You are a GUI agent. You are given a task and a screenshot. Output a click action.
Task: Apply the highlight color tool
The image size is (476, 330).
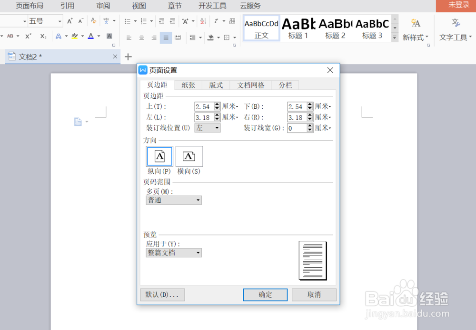point(75,36)
